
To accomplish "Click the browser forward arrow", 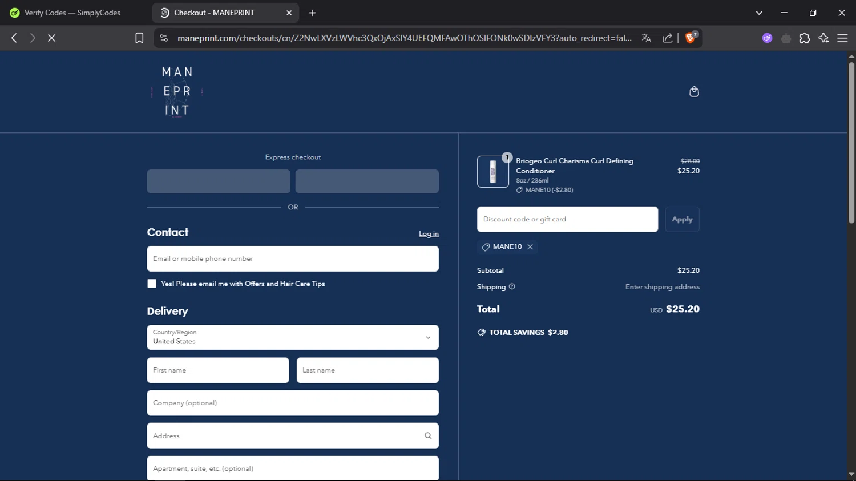I will pyautogui.click(x=33, y=38).
